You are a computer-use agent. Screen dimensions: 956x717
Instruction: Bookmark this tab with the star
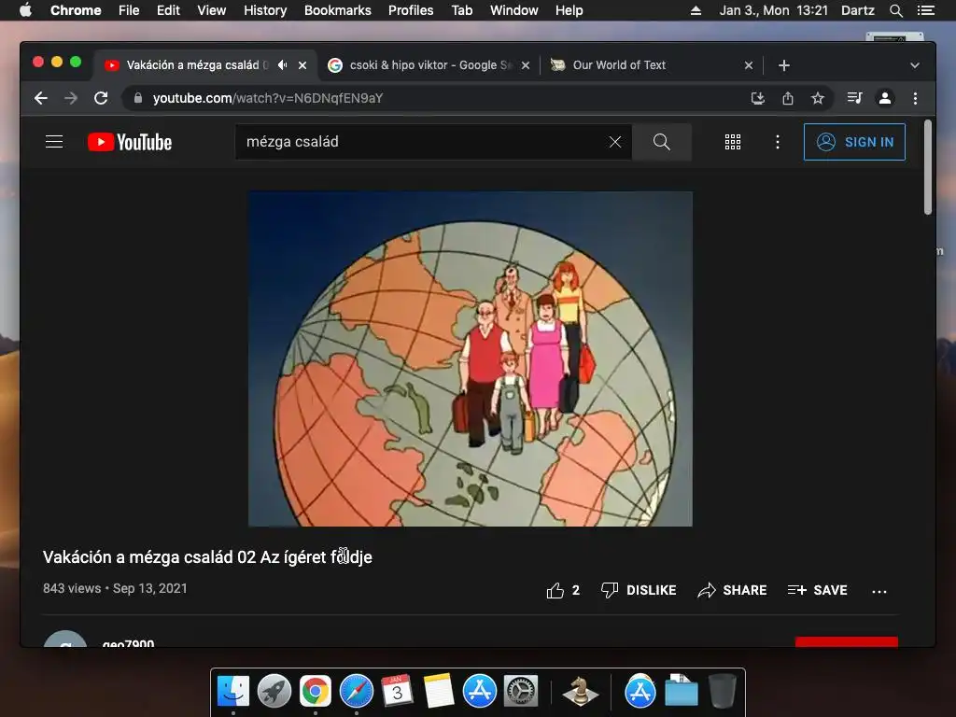[x=818, y=98]
